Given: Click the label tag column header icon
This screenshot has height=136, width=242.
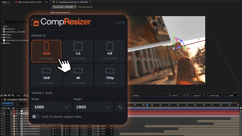Looking at the screenshot, I should [x=13, y=108].
